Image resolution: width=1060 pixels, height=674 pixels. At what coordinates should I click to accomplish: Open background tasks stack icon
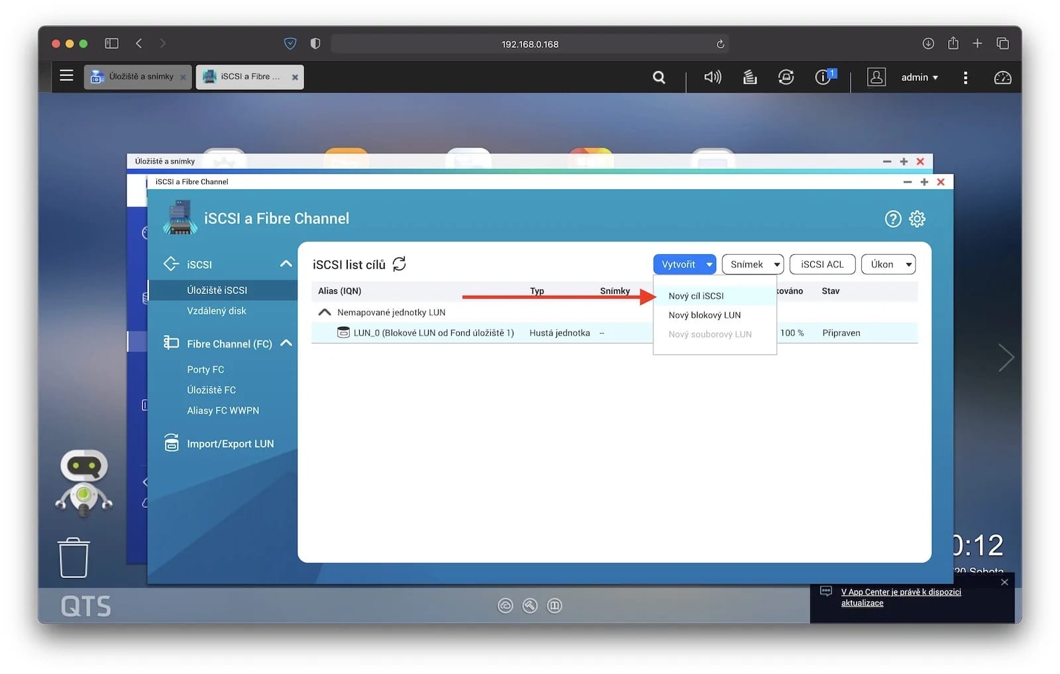[x=749, y=77]
